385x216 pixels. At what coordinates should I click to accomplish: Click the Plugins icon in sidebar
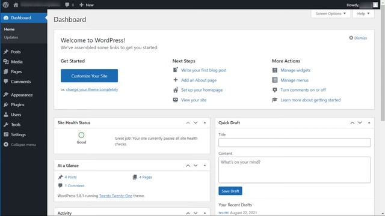tap(6, 104)
